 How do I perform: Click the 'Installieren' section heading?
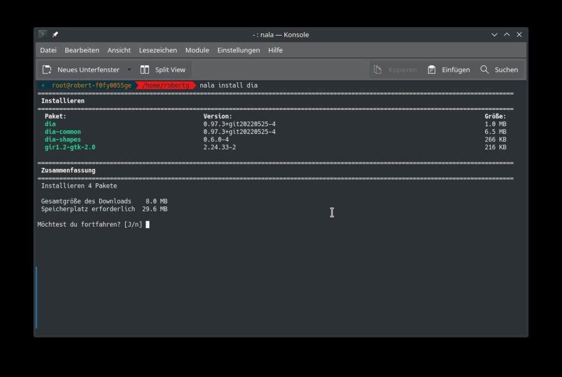63,101
